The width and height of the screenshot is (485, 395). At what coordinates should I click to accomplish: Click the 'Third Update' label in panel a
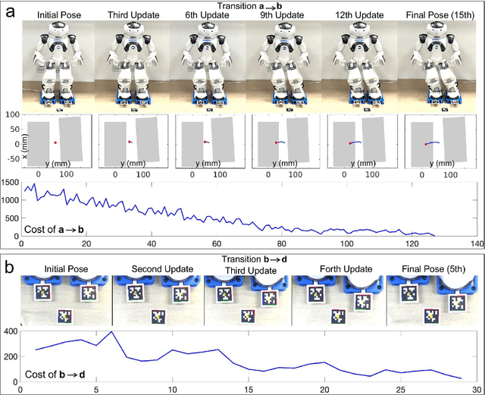coord(133,15)
